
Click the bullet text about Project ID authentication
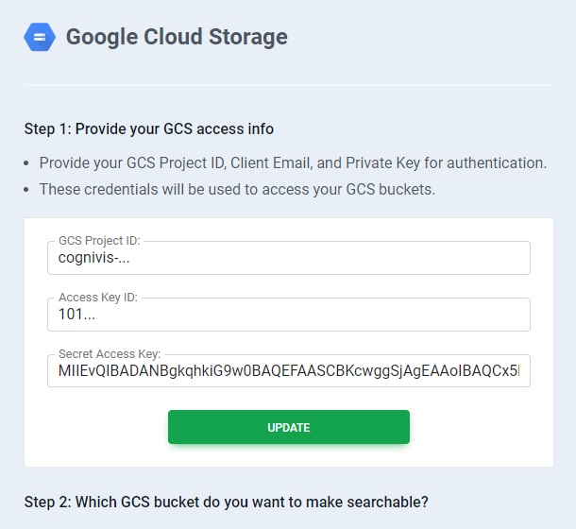tap(293, 162)
